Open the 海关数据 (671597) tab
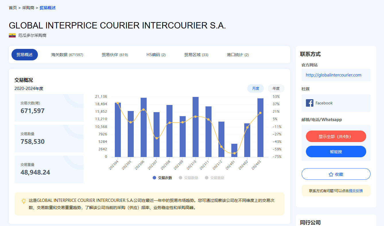 coord(67,55)
